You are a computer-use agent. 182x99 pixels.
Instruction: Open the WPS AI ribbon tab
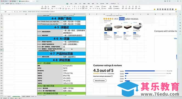click(113, 4)
